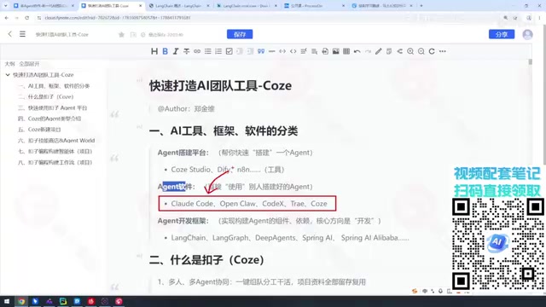Create a bulleted list
Viewport: 546px width, 307px height.
[208, 51]
